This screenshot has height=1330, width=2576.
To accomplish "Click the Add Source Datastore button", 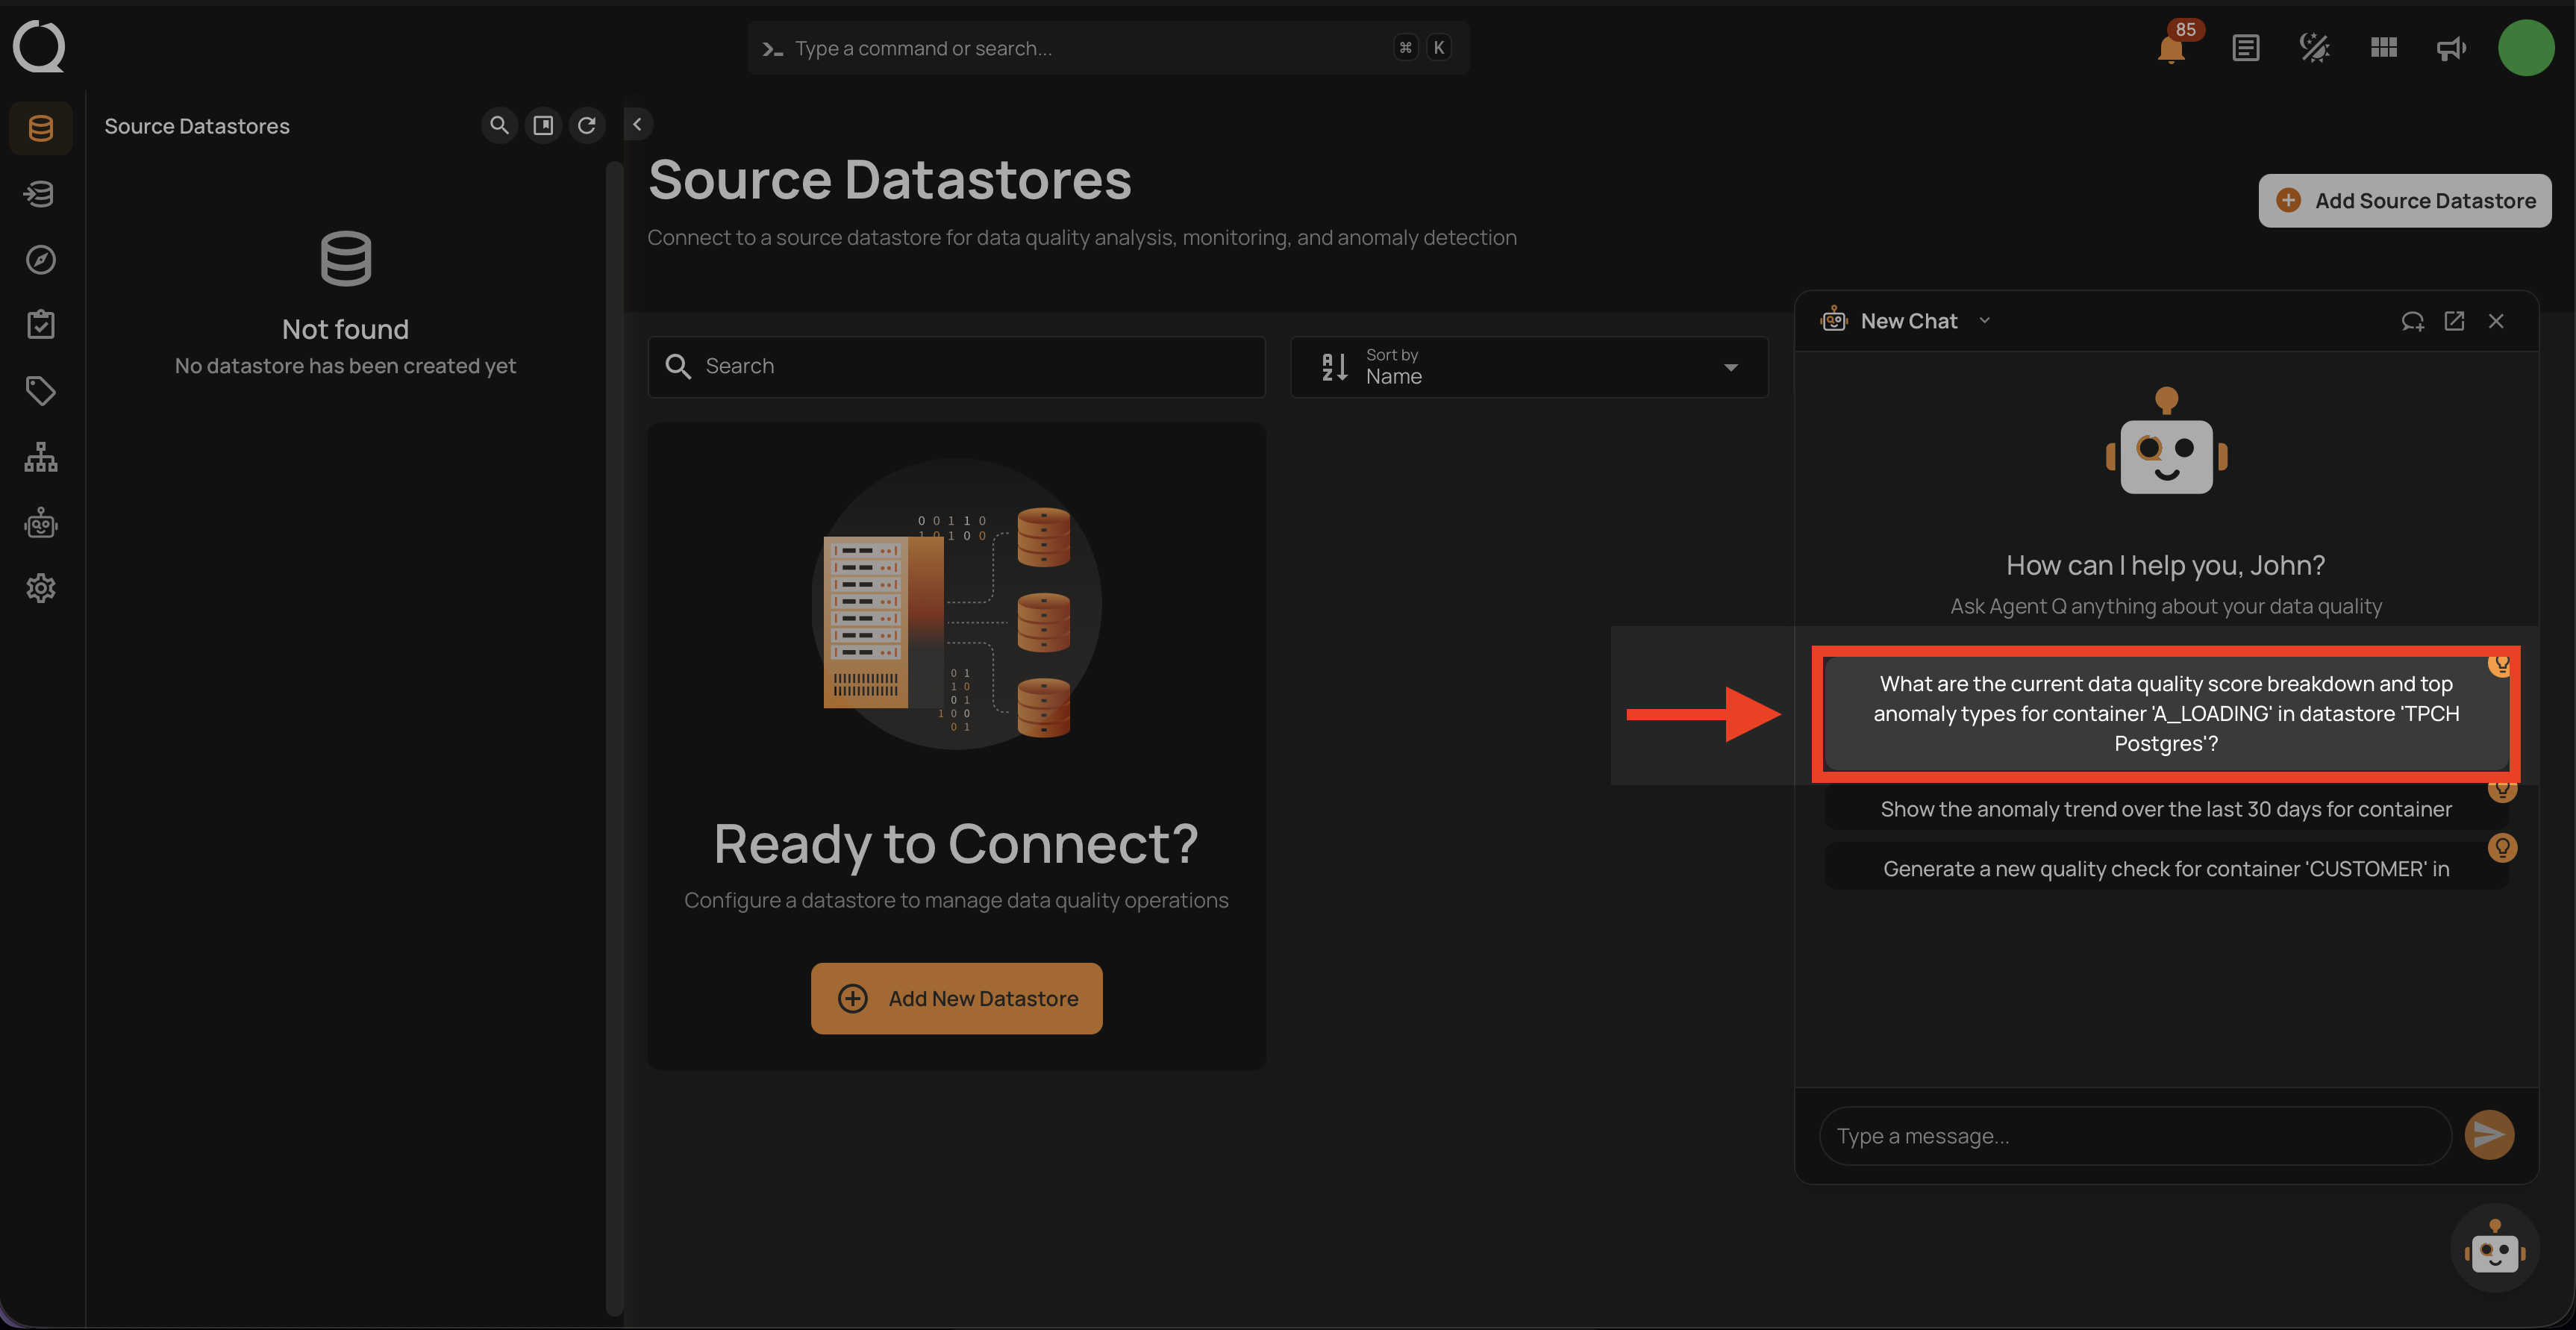I will tap(2404, 201).
